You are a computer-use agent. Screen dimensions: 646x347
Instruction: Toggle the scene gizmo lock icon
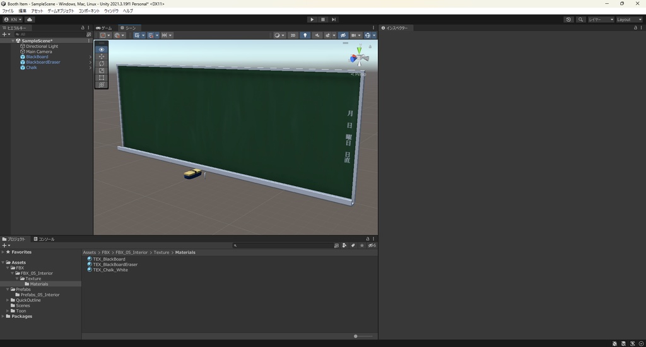pyautogui.click(x=370, y=47)
